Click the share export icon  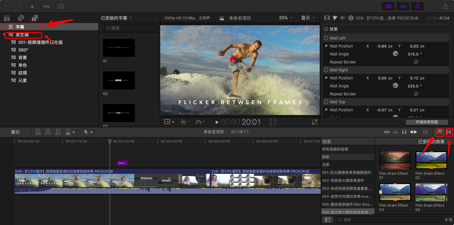(445, 6)
